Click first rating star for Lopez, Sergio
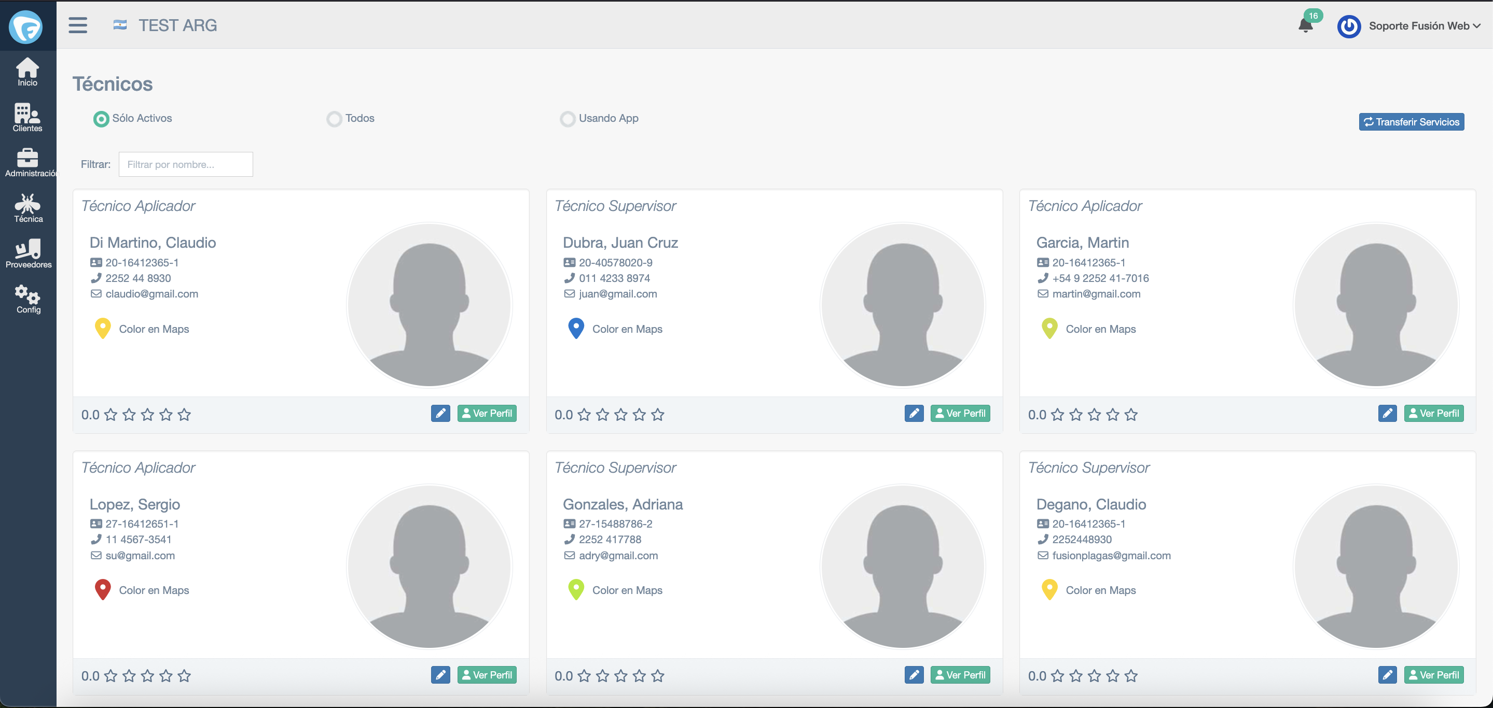Image resolution: width=1493 pixels, height=708 pixels. 110,675
